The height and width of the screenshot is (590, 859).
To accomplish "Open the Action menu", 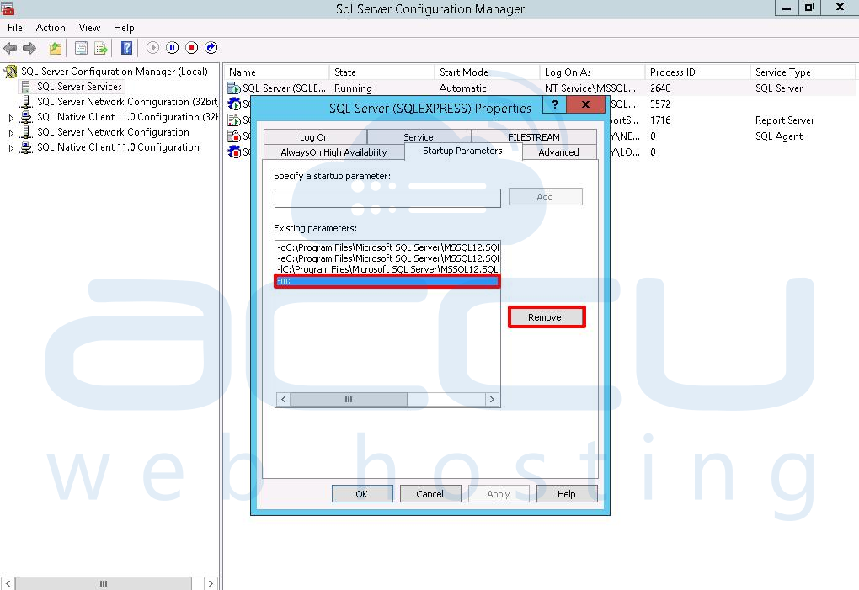I will point(51,28).
